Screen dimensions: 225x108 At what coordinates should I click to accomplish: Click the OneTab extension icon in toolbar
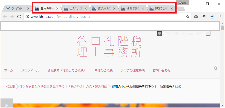[212, 17]
